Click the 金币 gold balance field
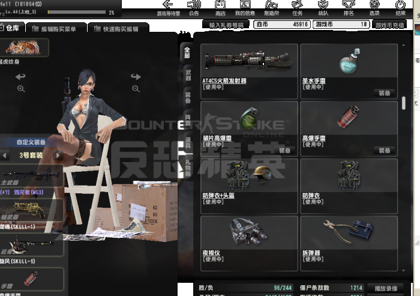 tap(282, 25)
